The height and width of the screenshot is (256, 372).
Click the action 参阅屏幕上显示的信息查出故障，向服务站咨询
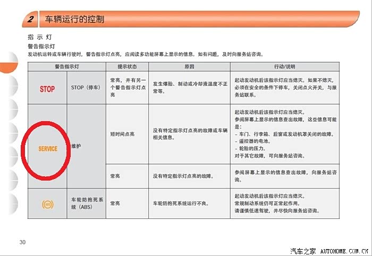pos(285,176)
